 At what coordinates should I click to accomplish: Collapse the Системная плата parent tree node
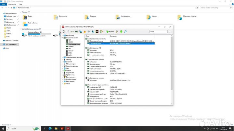click(62, 38)
